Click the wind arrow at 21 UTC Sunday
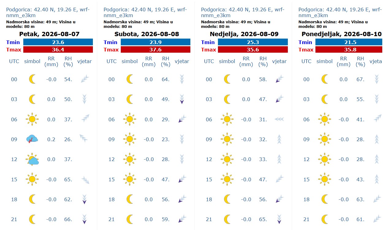Image resolution: width=389 pixels, height=230 pixels. [279, 219]
